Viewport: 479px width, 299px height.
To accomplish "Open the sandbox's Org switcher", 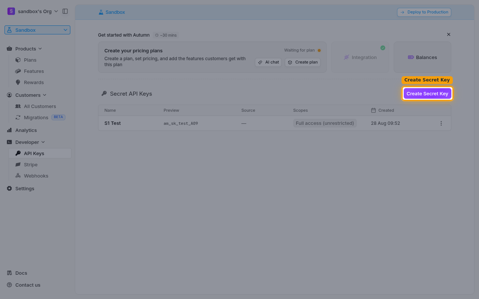I will [33, 11].
